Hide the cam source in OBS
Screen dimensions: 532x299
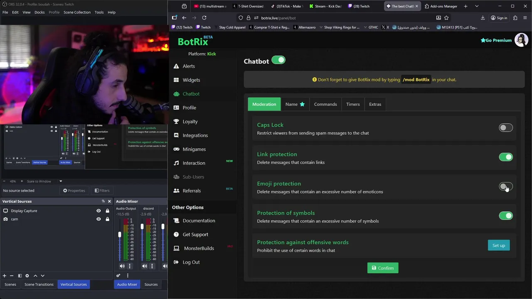point(99,219)
